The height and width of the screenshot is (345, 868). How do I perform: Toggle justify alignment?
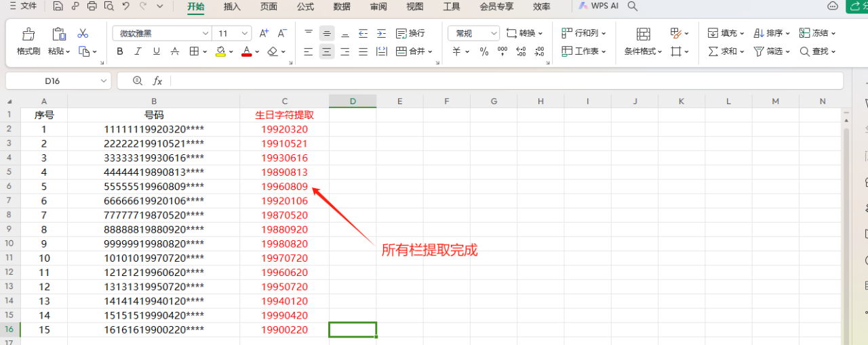point(363,51)
